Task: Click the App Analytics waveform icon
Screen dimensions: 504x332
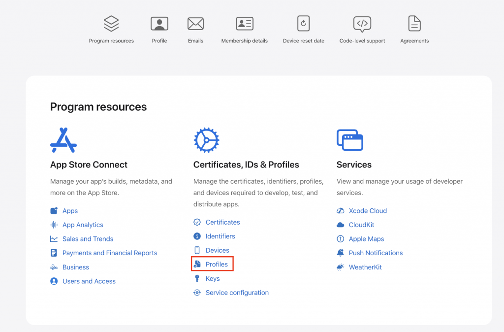Action: (54, 225)
